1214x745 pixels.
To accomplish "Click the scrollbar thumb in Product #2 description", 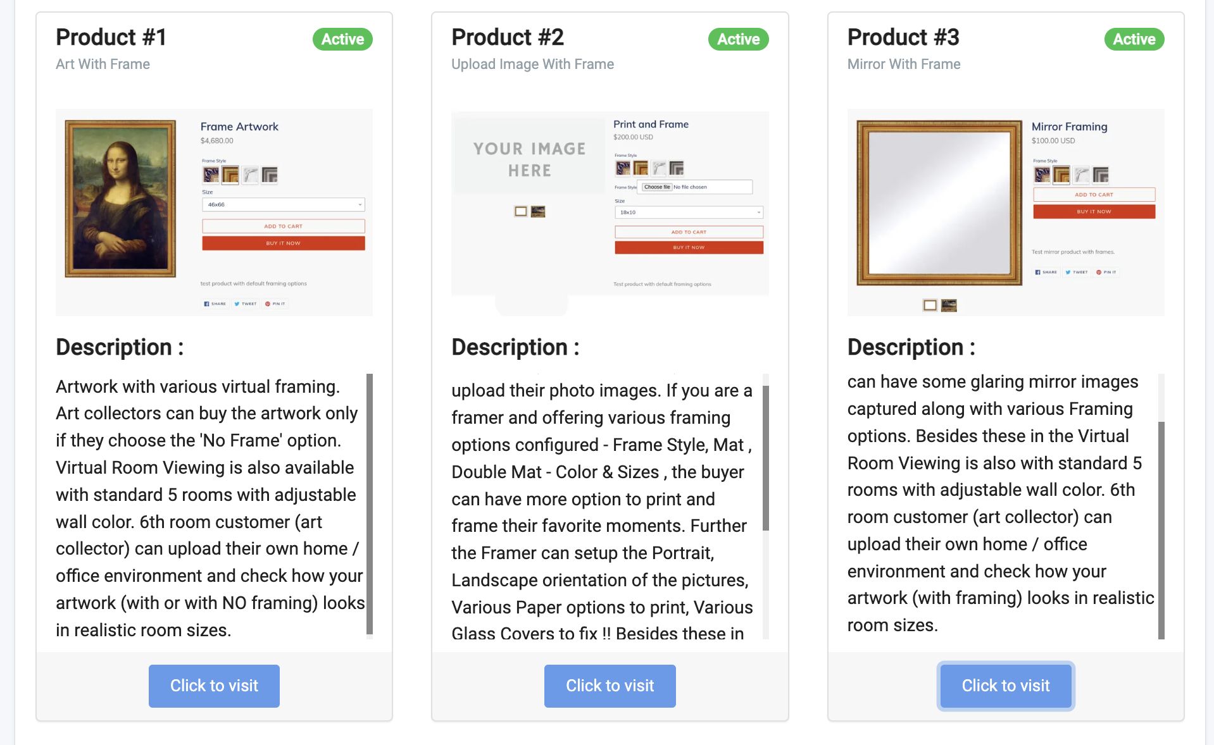I will (x=766, y=458).
